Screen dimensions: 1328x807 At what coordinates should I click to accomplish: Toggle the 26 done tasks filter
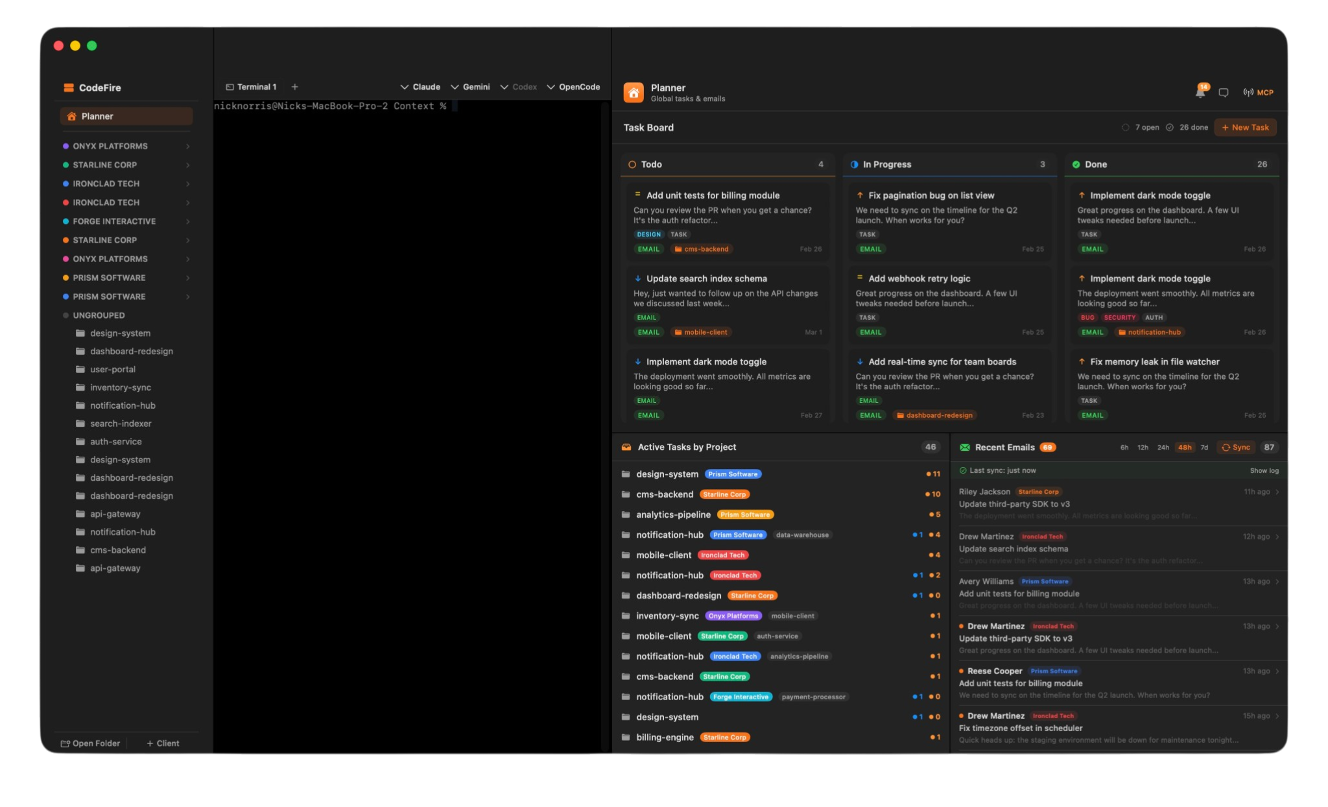tap(1187, 127)
